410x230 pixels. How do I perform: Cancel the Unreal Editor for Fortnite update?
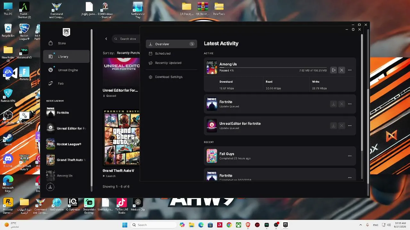point(341,126)
